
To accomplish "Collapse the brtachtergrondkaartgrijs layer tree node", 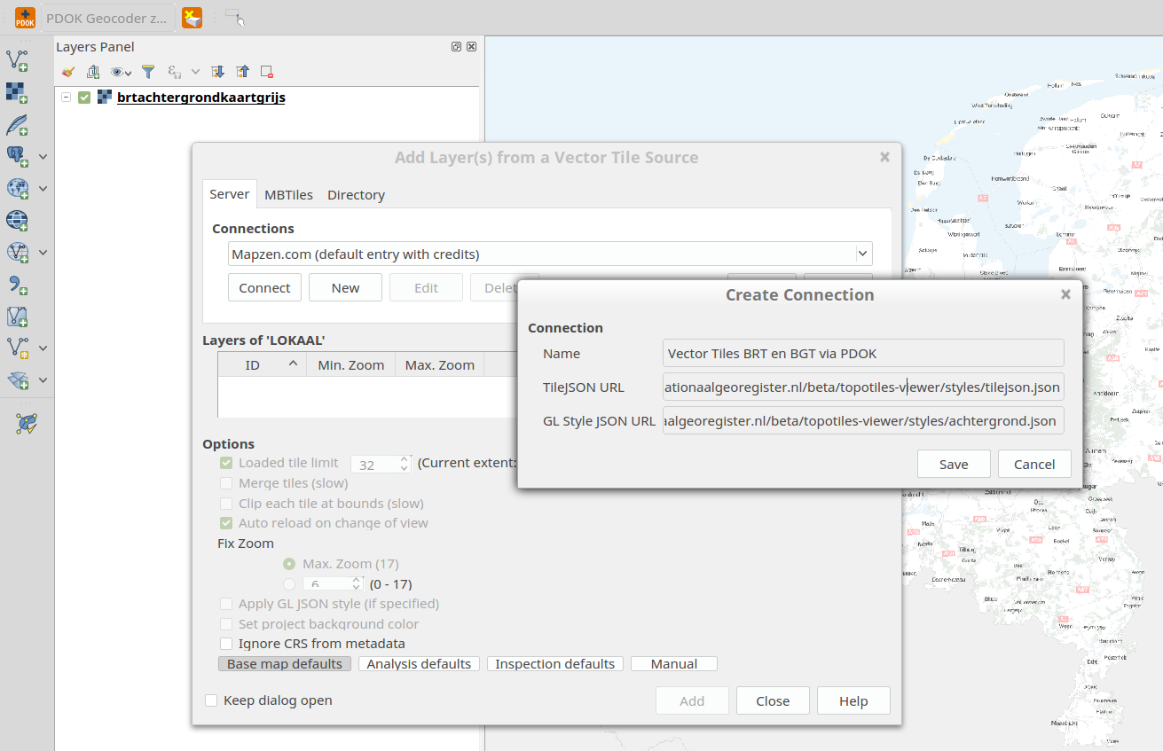I will (x=66, y=98).
